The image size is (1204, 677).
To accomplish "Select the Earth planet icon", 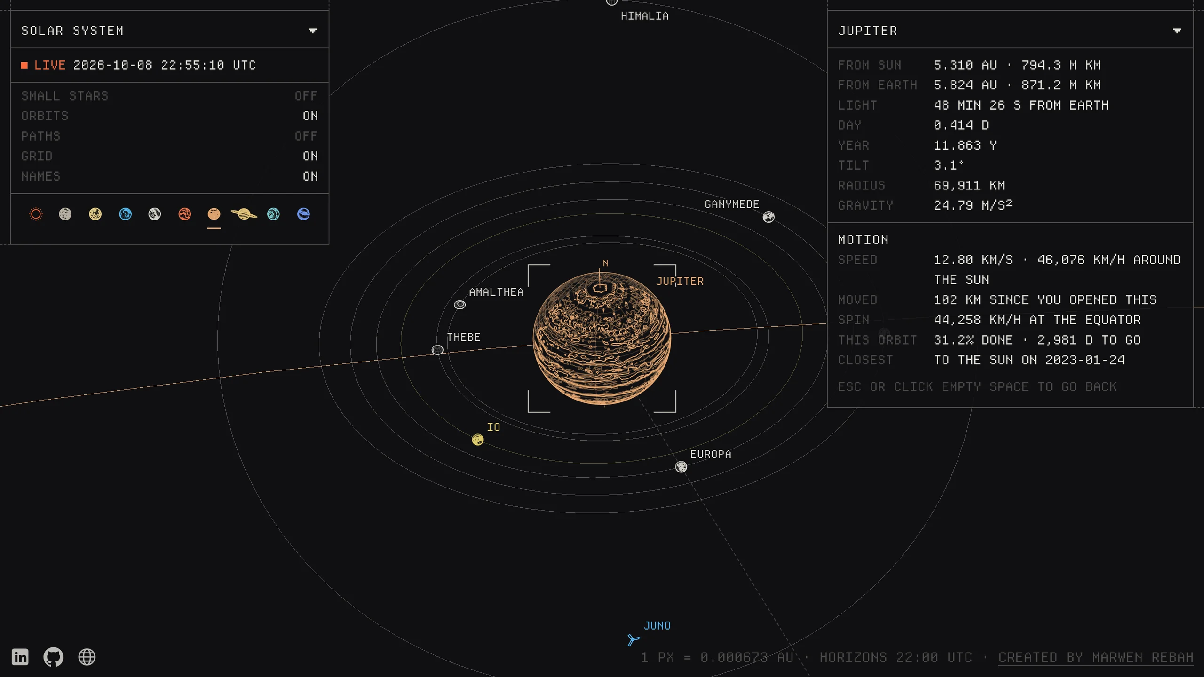I will (126, 214).
